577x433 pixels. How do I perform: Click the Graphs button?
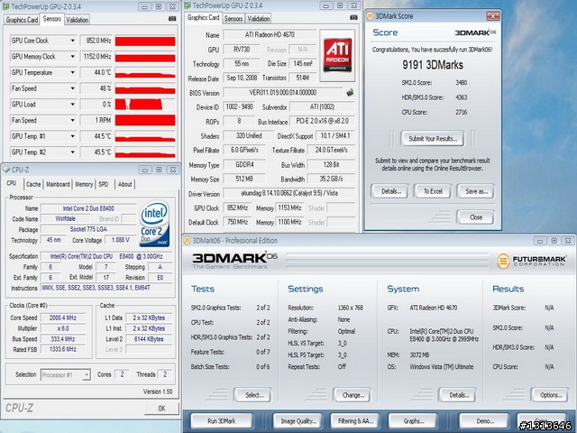(413, 421)
